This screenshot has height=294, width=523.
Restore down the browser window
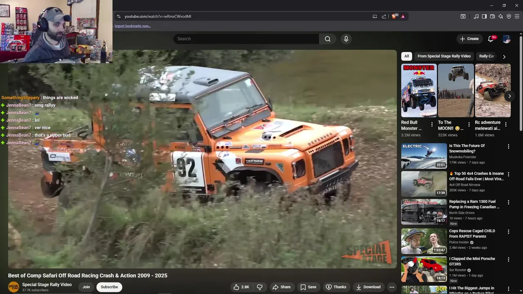[x=504, y=5]
